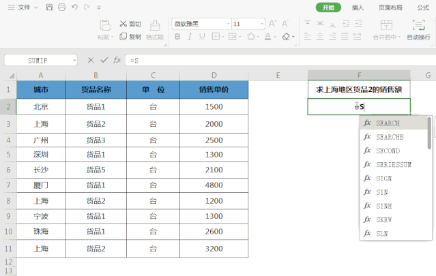This screenshot has height=276, width=436.
Task: Toggle Bold formatting
Action: (x=177, y=37)
